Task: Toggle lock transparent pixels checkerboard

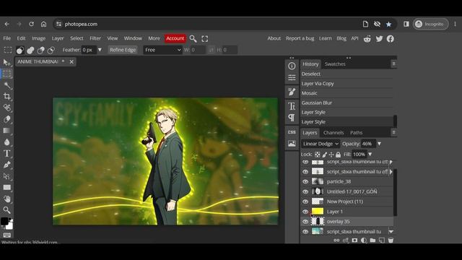Action: pyautogui.click(x=318, y=155)
